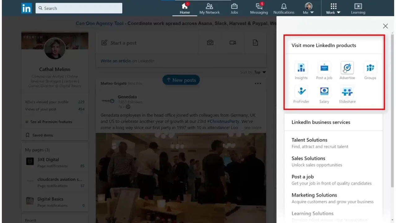The width and height of the screenshot is (396, 223).
Task: Open the Notifications tab
Action: [284, 9]
